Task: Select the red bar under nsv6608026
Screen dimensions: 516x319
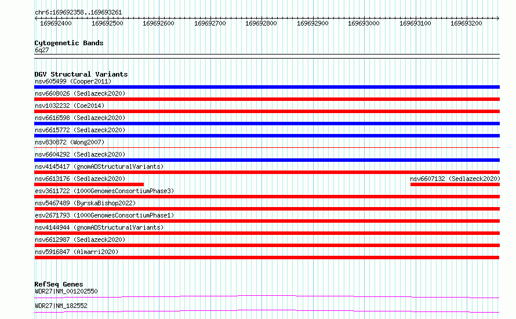Action: (267, 99)
